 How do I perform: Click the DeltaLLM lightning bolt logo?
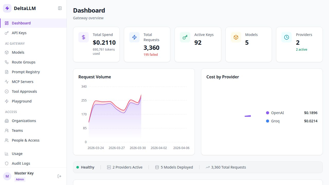7,8
